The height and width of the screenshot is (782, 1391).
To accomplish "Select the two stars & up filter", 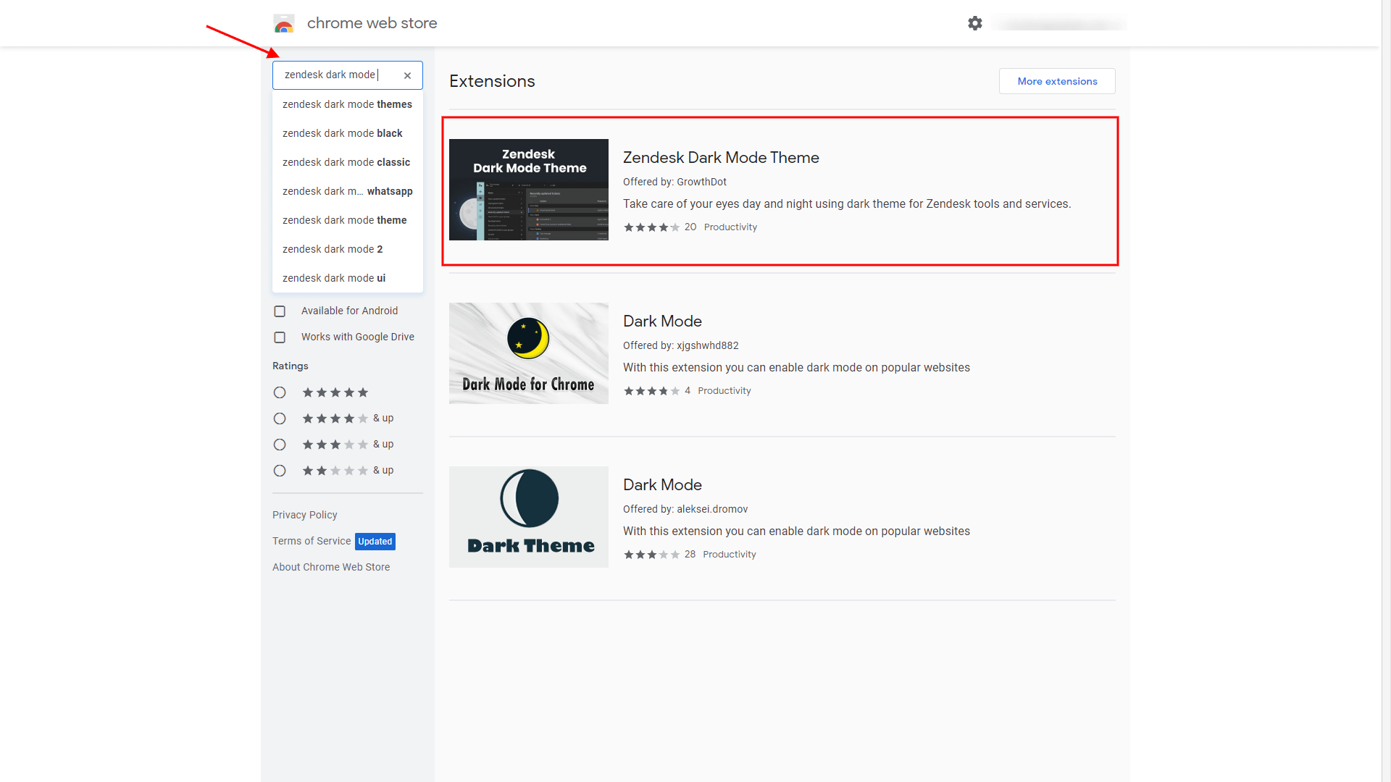I will coord(280,471).
